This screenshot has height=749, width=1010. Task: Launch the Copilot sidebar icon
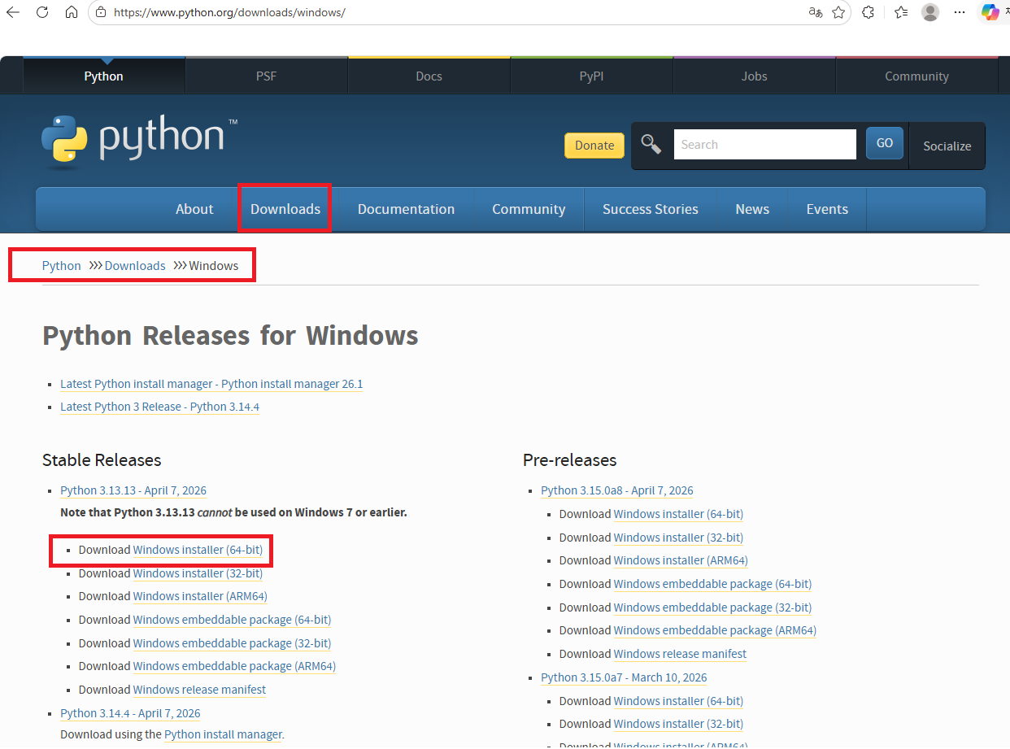(x=990, y=12)
